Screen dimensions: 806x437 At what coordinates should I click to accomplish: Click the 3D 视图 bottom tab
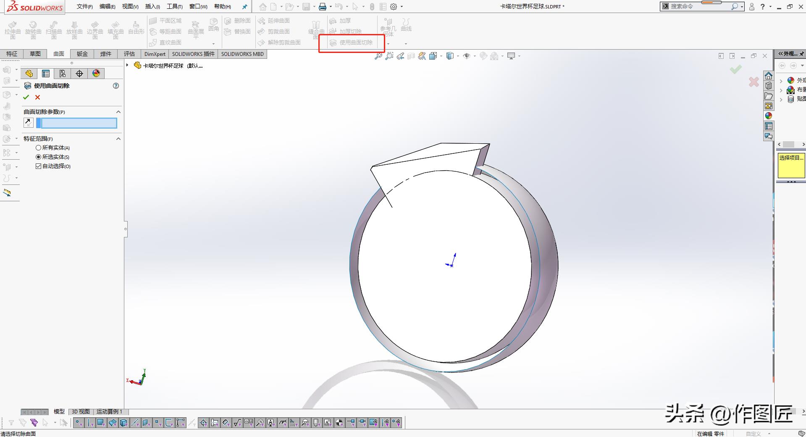tap(81, 411)
